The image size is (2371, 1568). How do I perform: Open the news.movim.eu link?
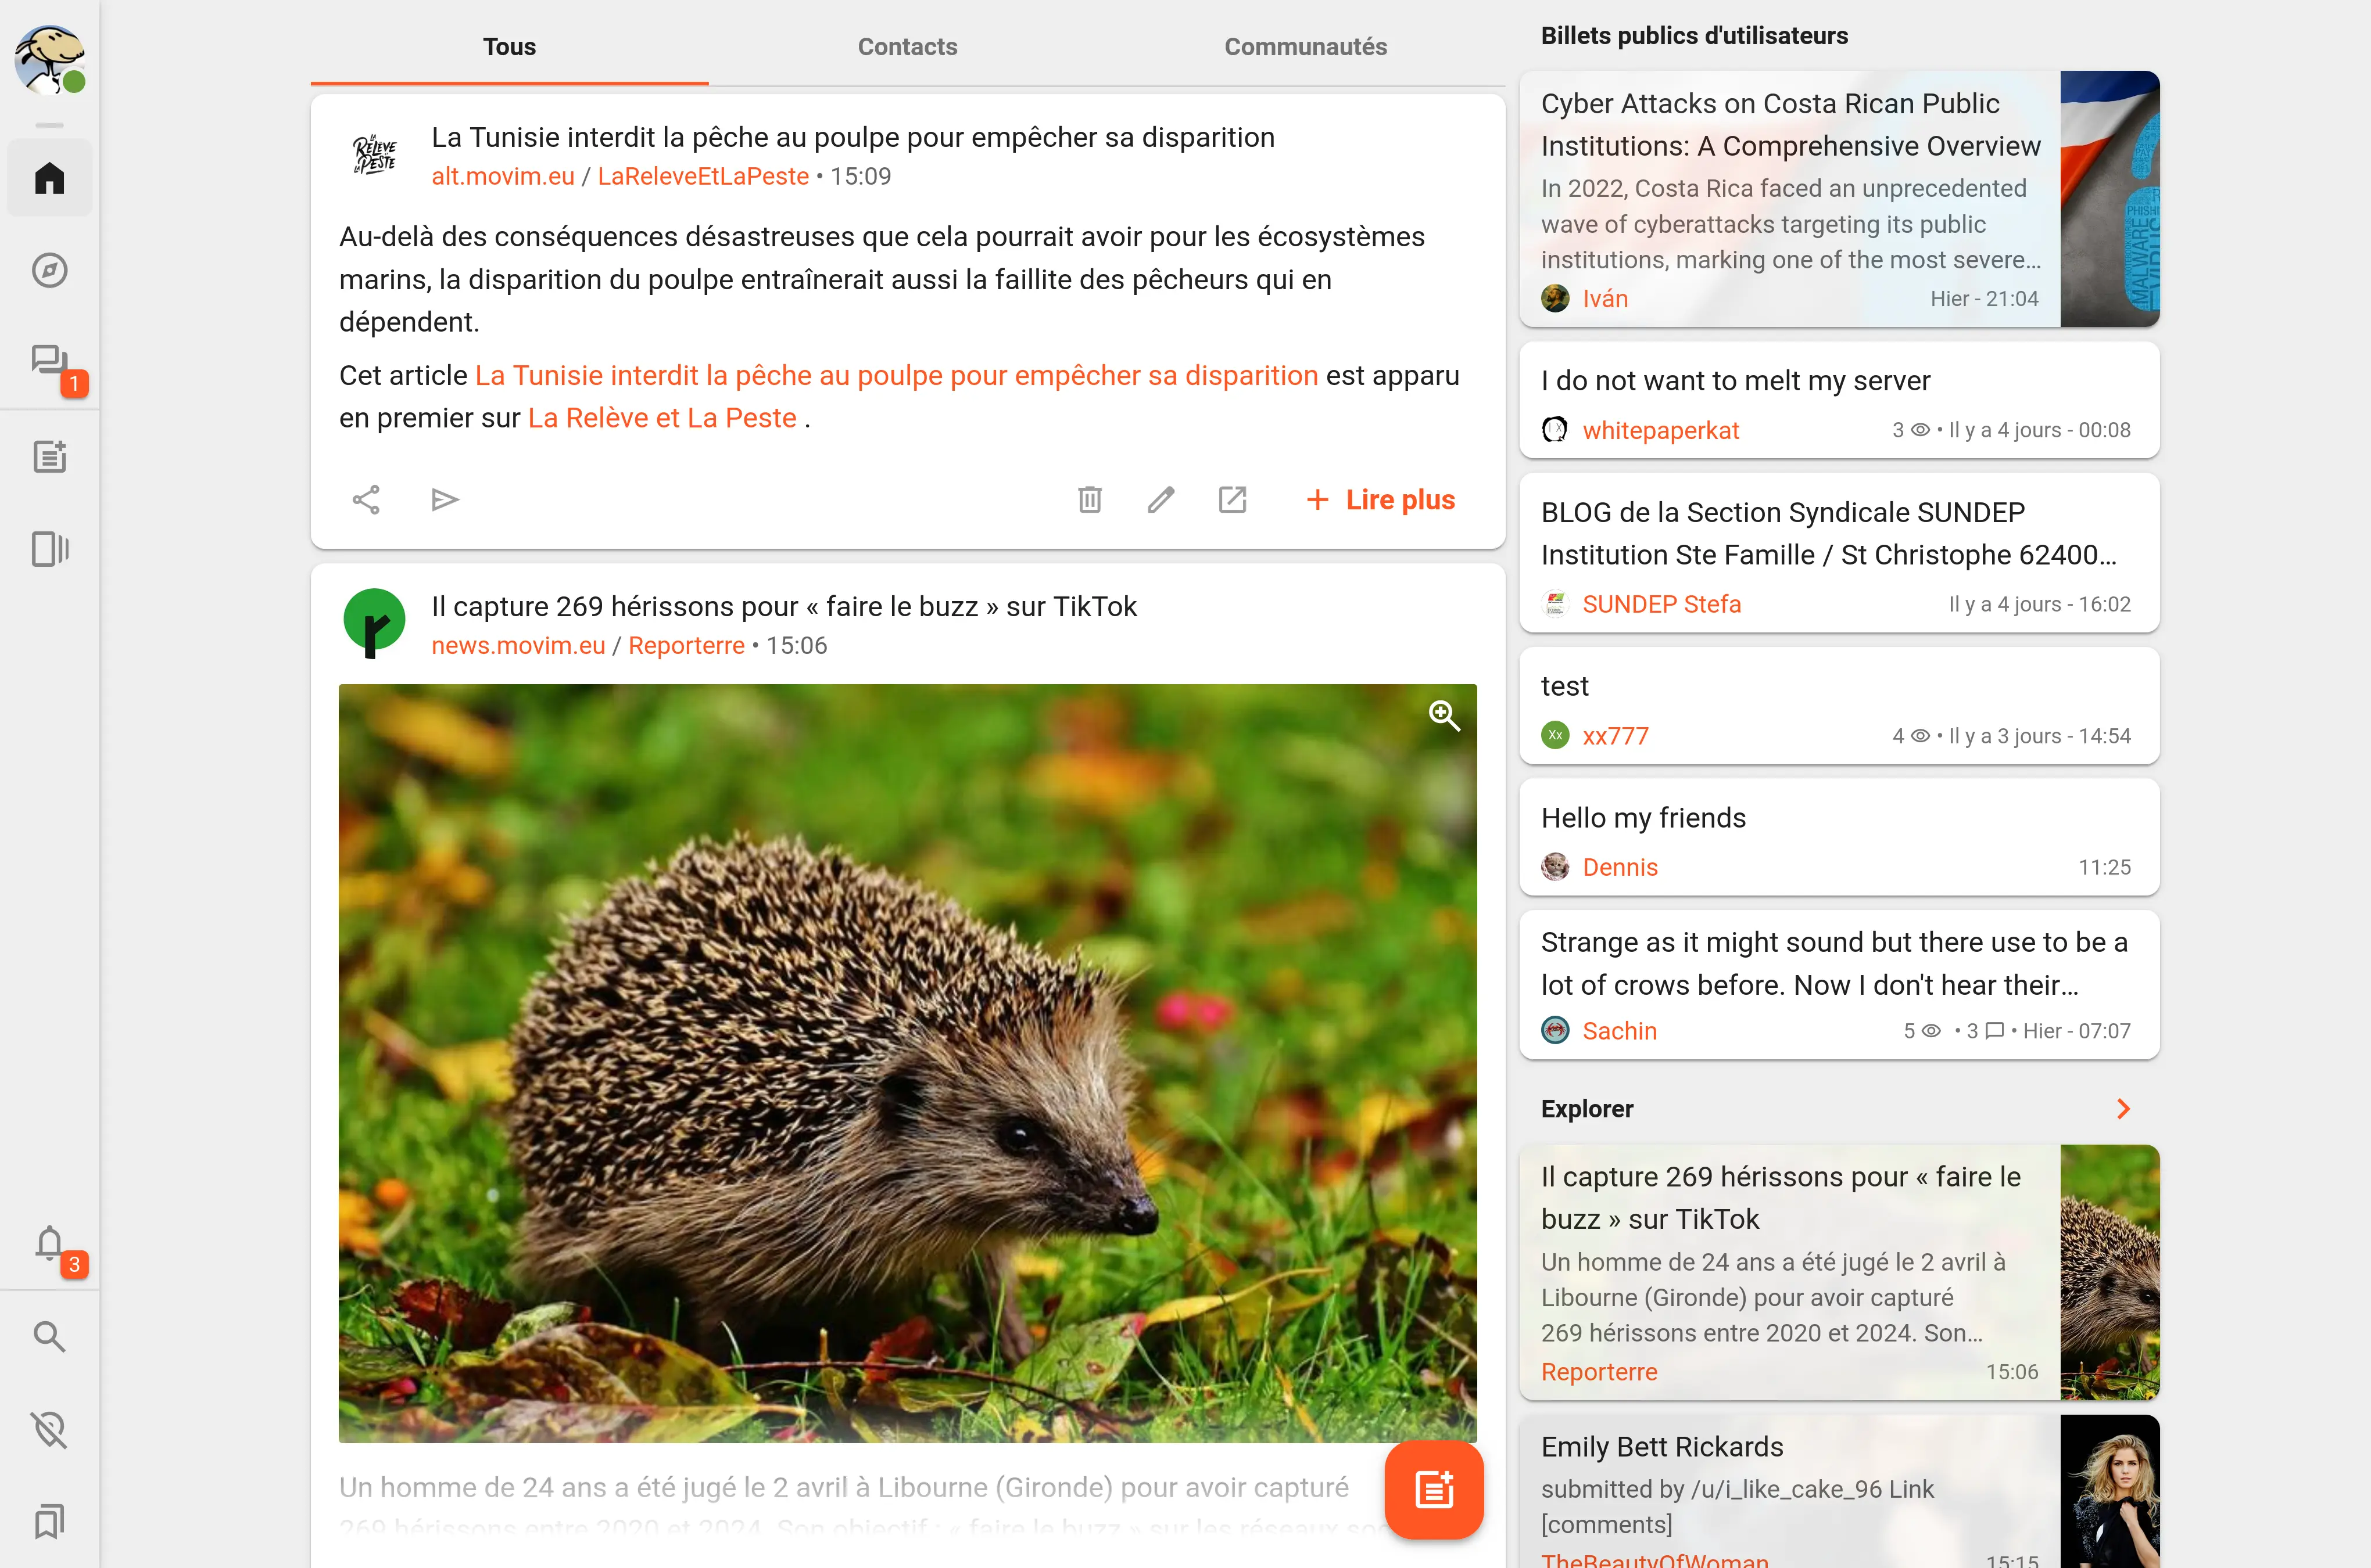coord(517,646)
